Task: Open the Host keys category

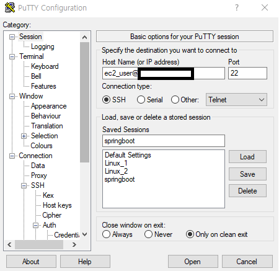Action: pos(57,205)
